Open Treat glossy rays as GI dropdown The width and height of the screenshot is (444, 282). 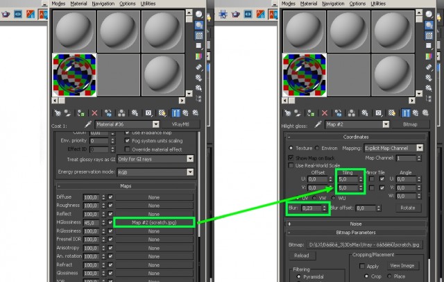tap(190, 159)
